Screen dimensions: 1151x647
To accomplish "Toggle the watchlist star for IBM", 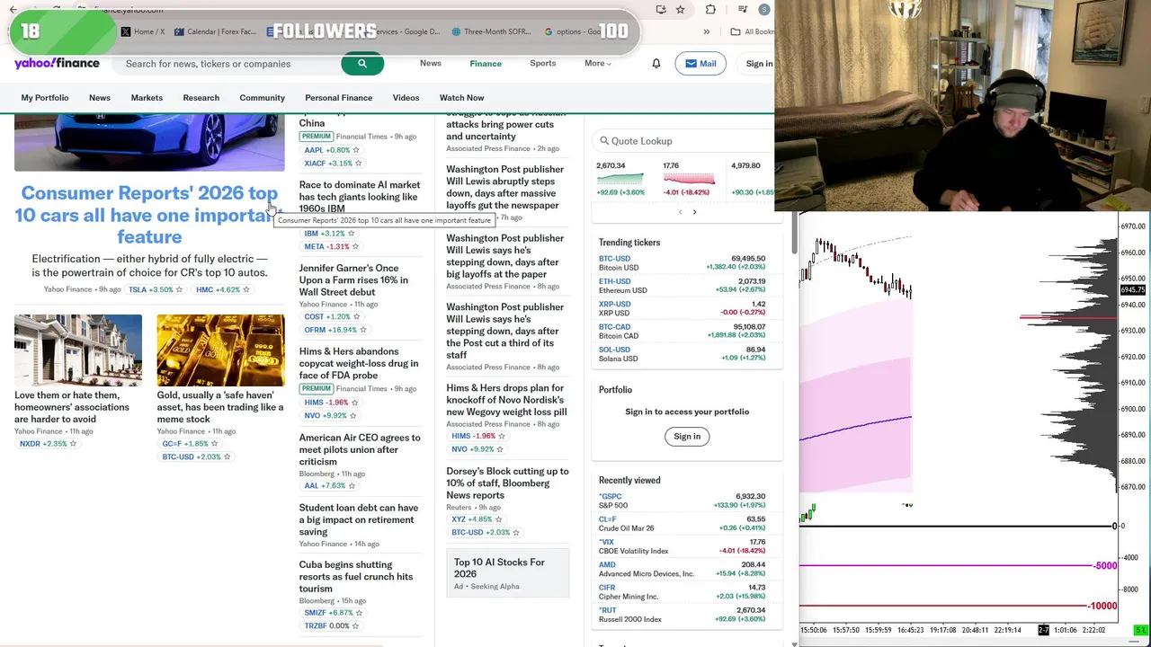I will click(x=351, y=234).
